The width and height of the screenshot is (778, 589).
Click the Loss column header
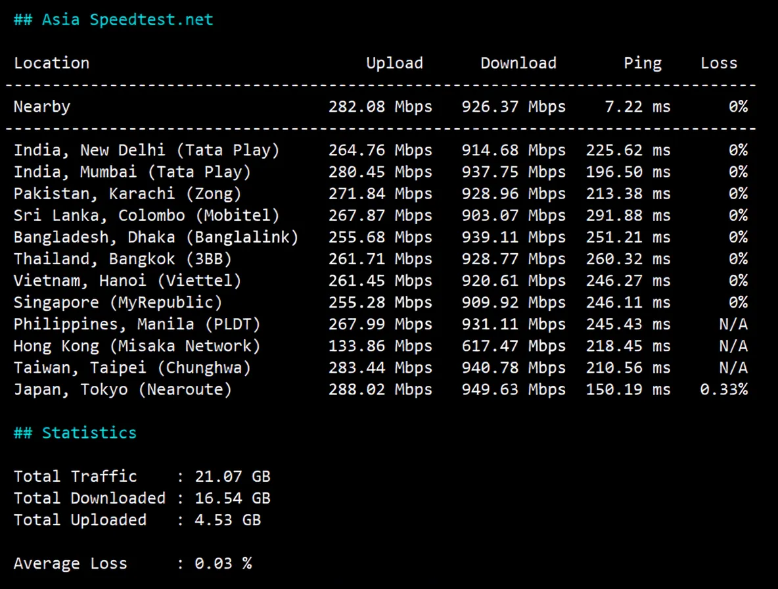pos(718,62)
